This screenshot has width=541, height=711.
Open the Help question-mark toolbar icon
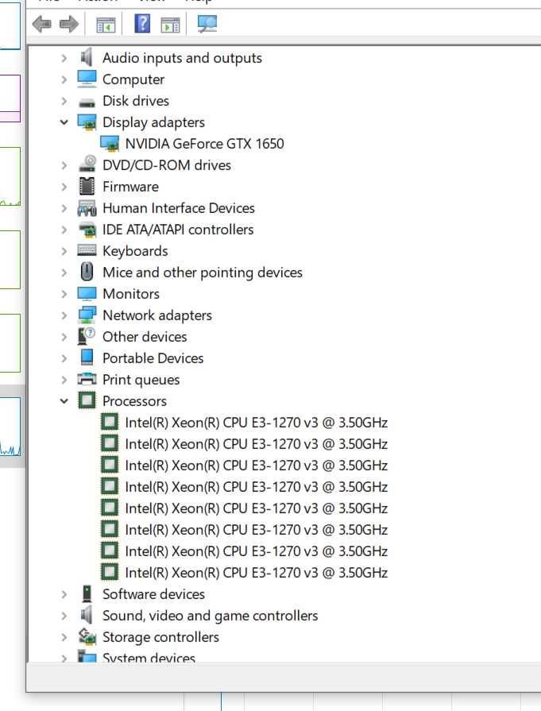point(142,23)
